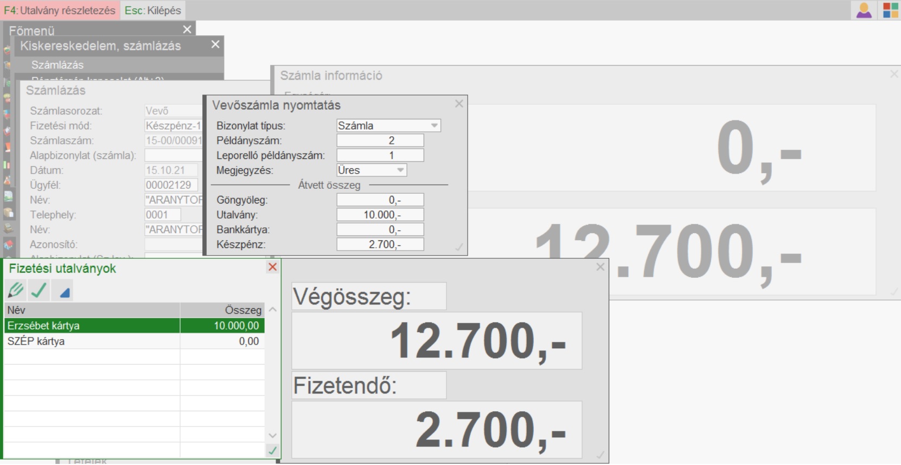The height and width of the screenshot is (465, 901).
Task: Click the Fizetési mód field showing Készpénz-1
Action: pyautogui.click(x=174, y=126)
